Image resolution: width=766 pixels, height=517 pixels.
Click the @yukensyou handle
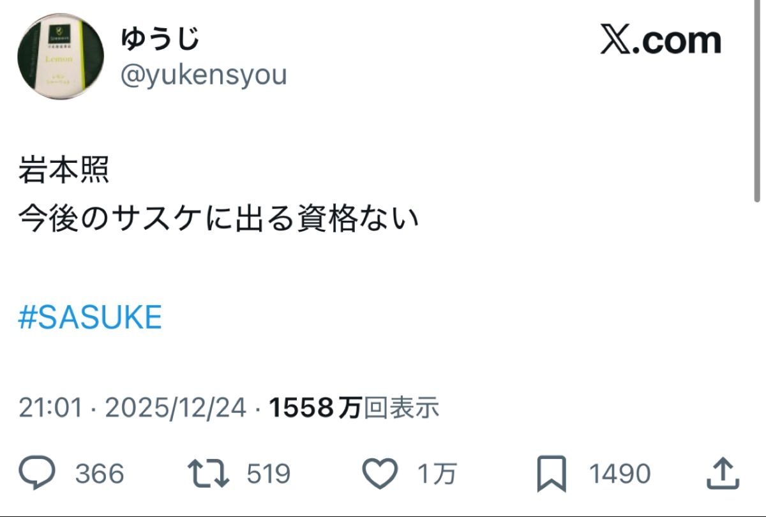(x=204, y=75)
